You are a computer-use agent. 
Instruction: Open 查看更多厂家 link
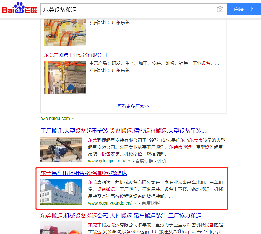pyautogui.click(x=133, y=106)
